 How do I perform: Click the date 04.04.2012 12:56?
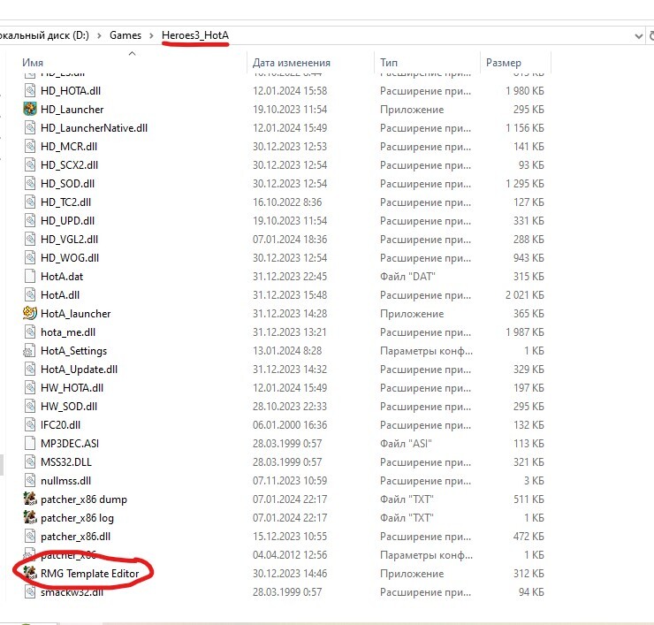tap(290, 555)
